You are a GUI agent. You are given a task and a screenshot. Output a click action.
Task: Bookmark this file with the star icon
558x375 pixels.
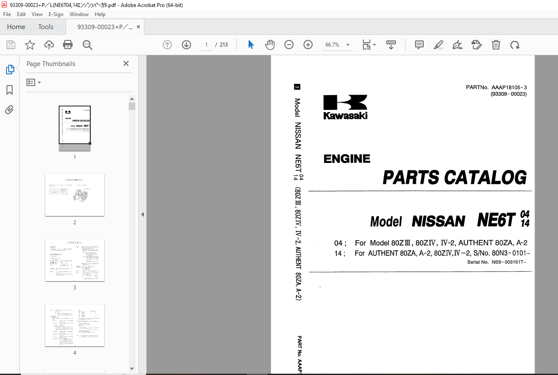(x=30, y=45)
